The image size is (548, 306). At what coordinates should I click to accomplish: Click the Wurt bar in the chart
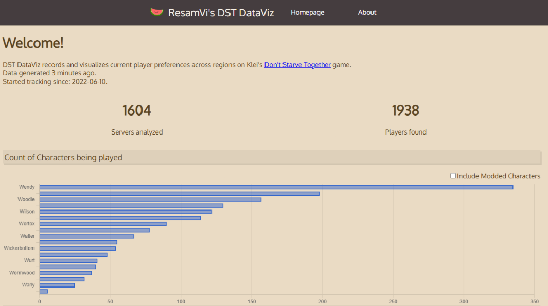coord(68,261)
